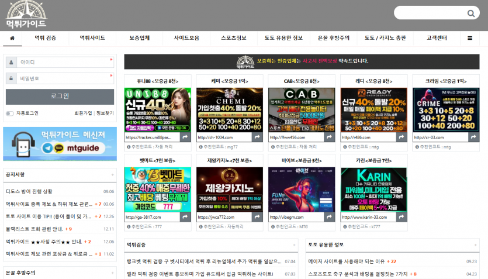Expand 토토 유용한 정보 panel plus icon

point(475,245)
